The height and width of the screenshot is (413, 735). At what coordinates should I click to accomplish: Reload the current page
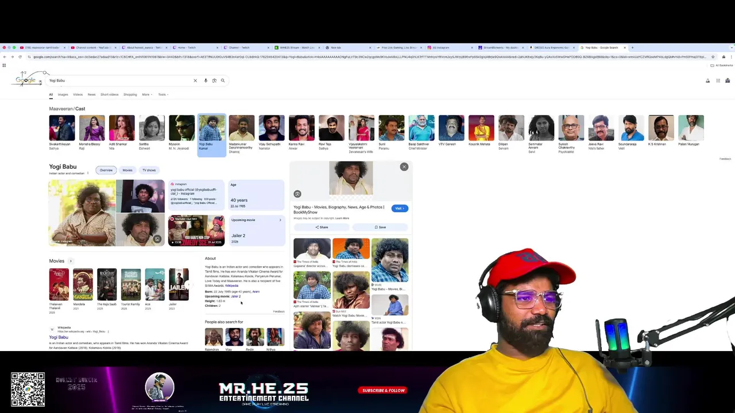20,57
